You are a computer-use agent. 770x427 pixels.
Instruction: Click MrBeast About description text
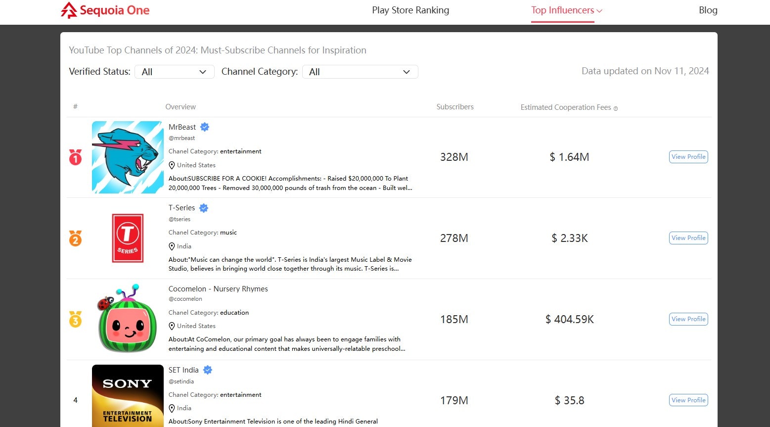point(290,183)
